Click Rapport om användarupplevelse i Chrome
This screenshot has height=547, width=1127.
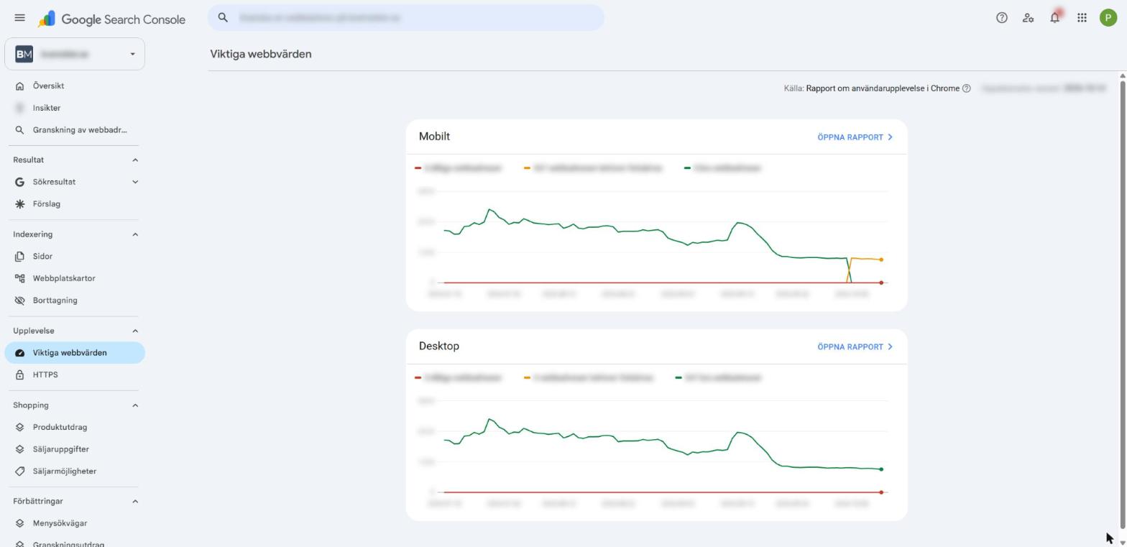(883, 88)
